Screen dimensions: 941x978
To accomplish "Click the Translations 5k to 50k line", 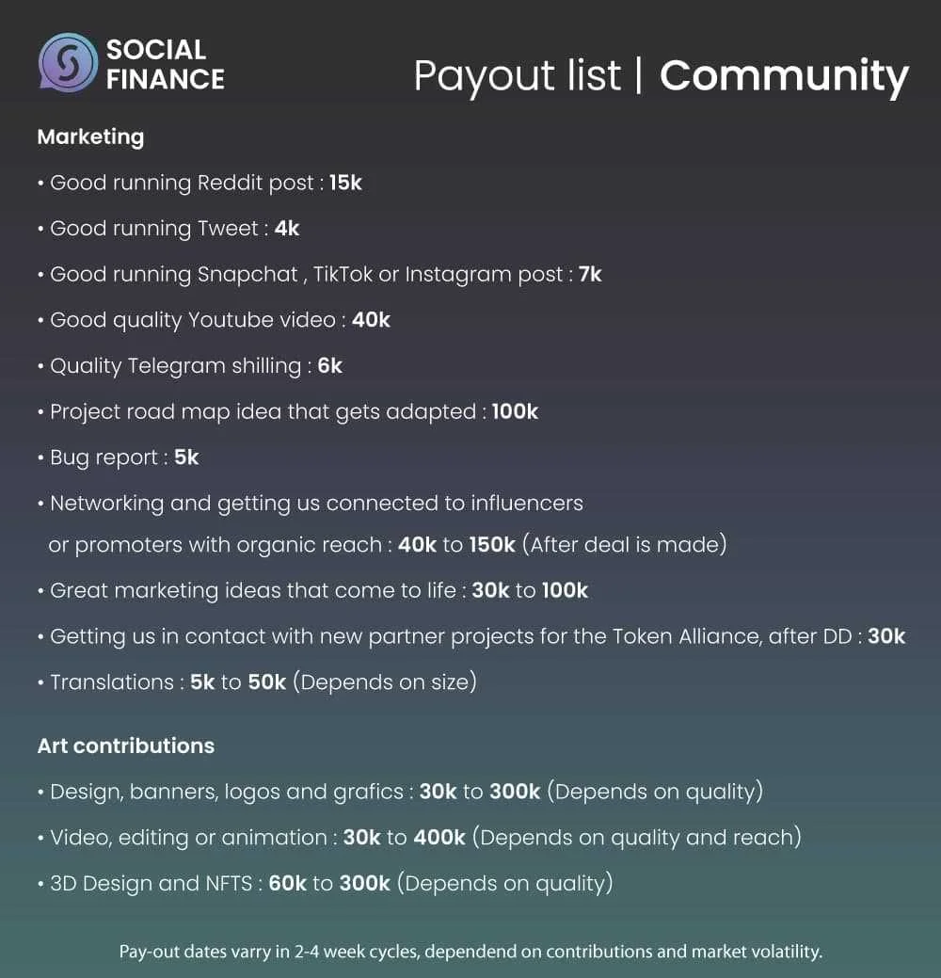I will (x=257, y=682).
